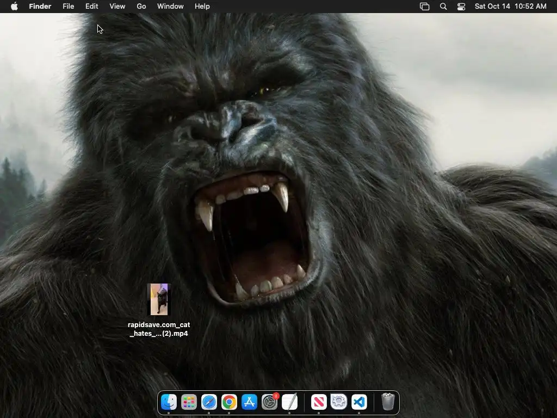Open TextEdit from the Dock
The height and width of the screenshot is (418, 557).
(290, 402)
